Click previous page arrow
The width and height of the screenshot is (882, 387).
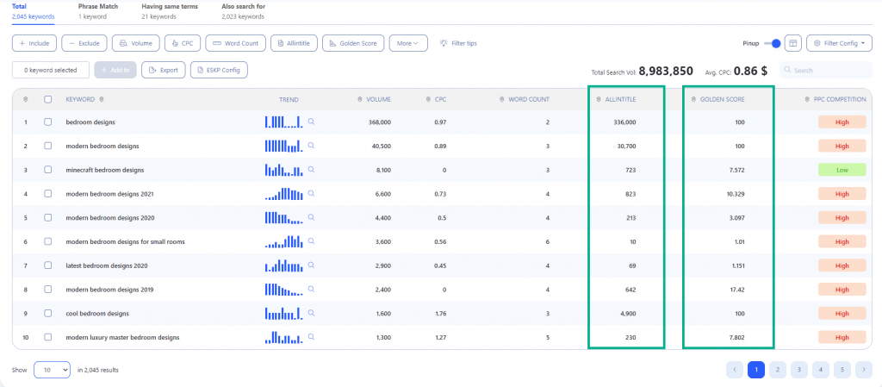[x=735, y=370]
